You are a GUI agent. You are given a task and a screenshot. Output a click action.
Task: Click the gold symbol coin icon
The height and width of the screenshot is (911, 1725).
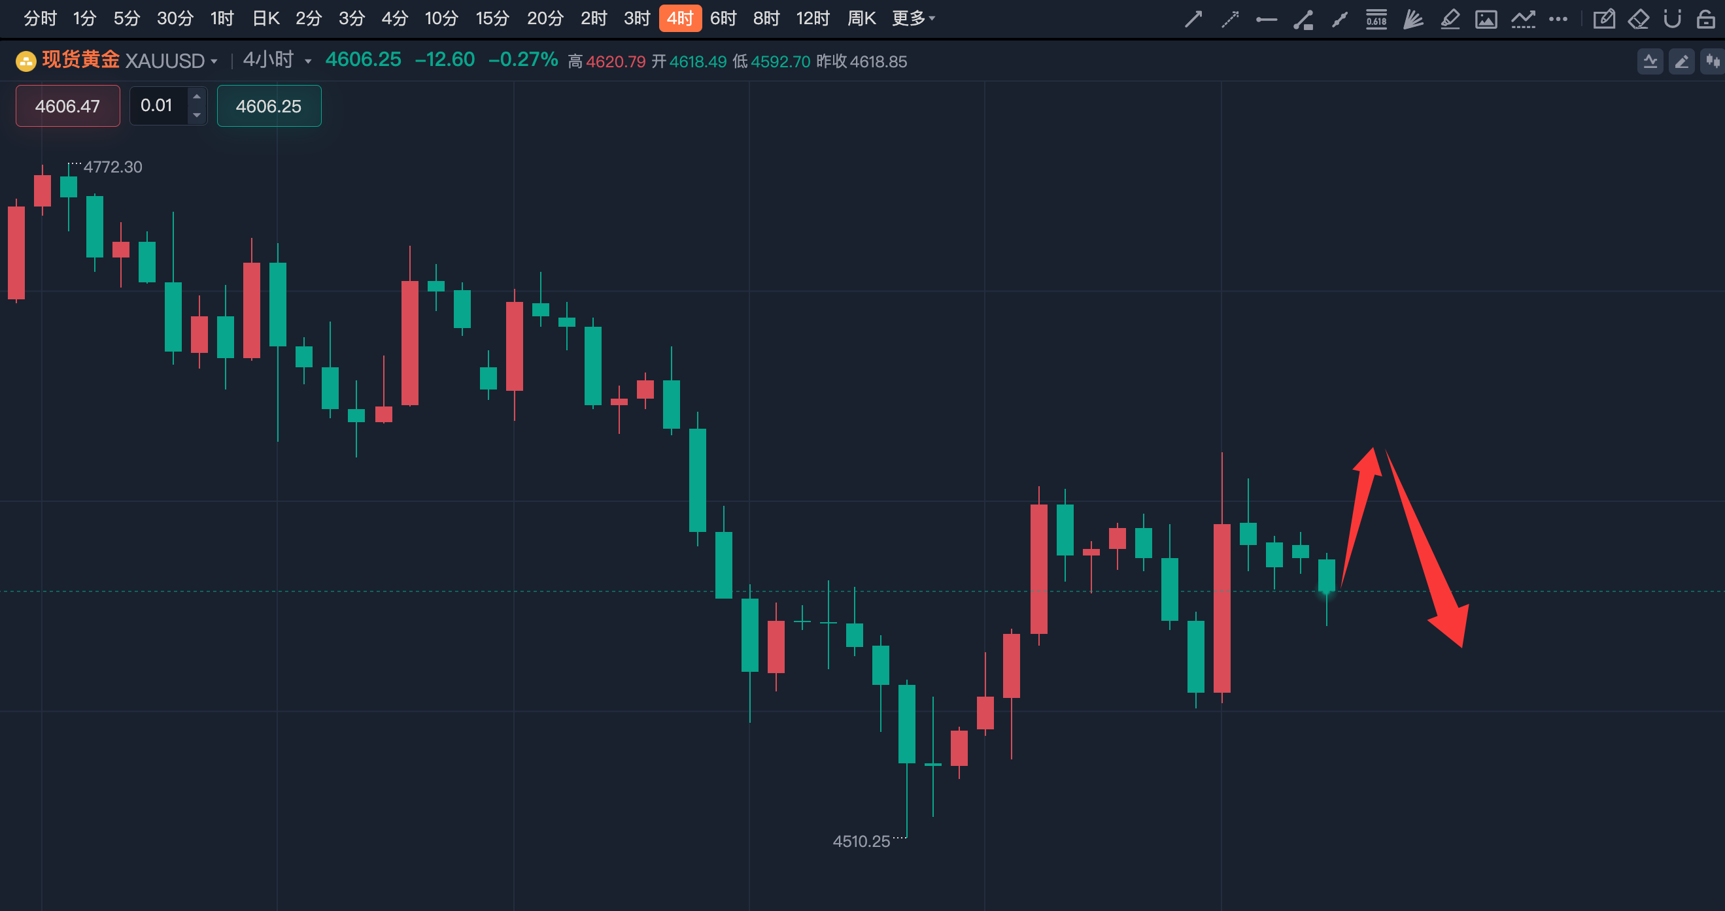pos(26,61)
